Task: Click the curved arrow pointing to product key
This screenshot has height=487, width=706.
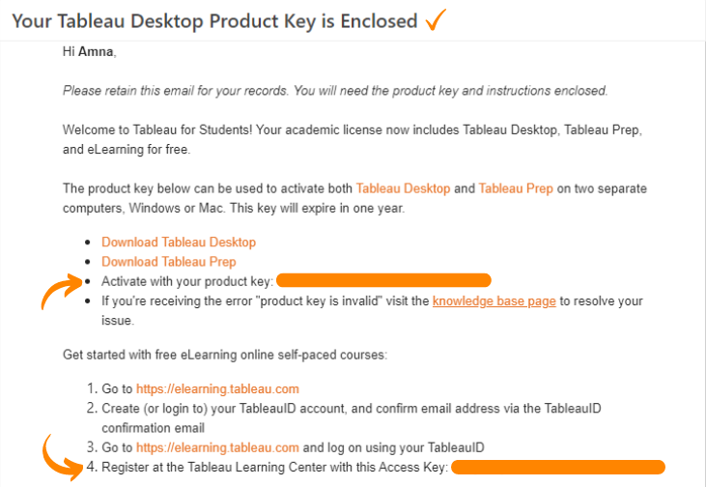Action: (x=62, y=292)
